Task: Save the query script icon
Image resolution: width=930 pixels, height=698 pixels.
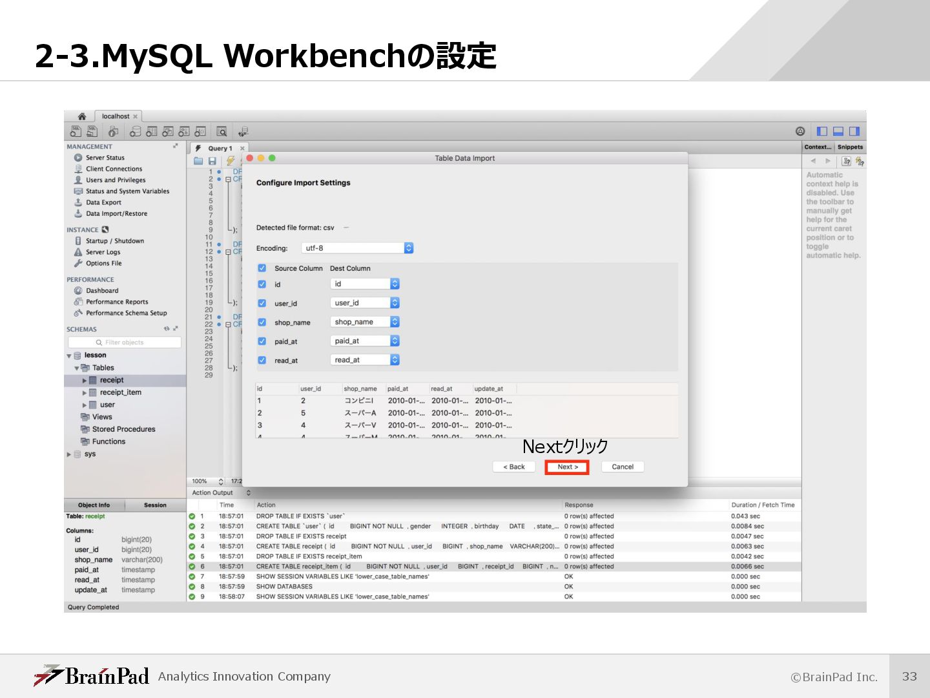Action: click(x=212, y=160)
